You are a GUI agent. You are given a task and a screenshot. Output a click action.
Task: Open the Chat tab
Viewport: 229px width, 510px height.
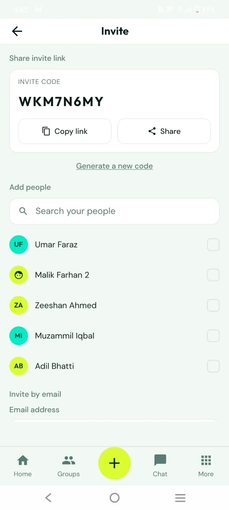(160, 466)
